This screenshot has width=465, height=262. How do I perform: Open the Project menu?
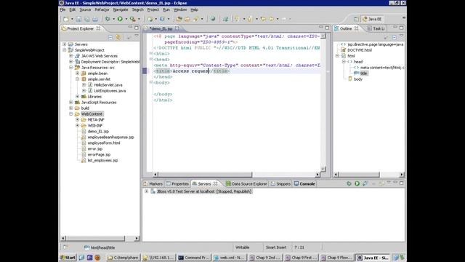click(153, 9)
